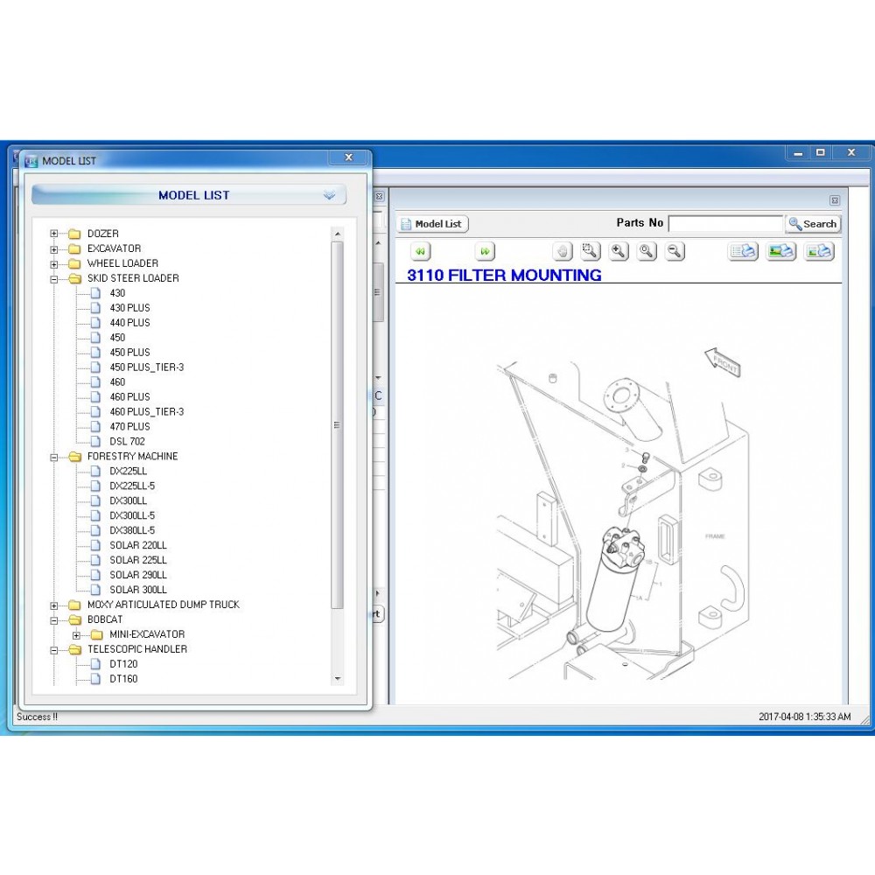Expand the DOZER folder

[x=54, y=234]
